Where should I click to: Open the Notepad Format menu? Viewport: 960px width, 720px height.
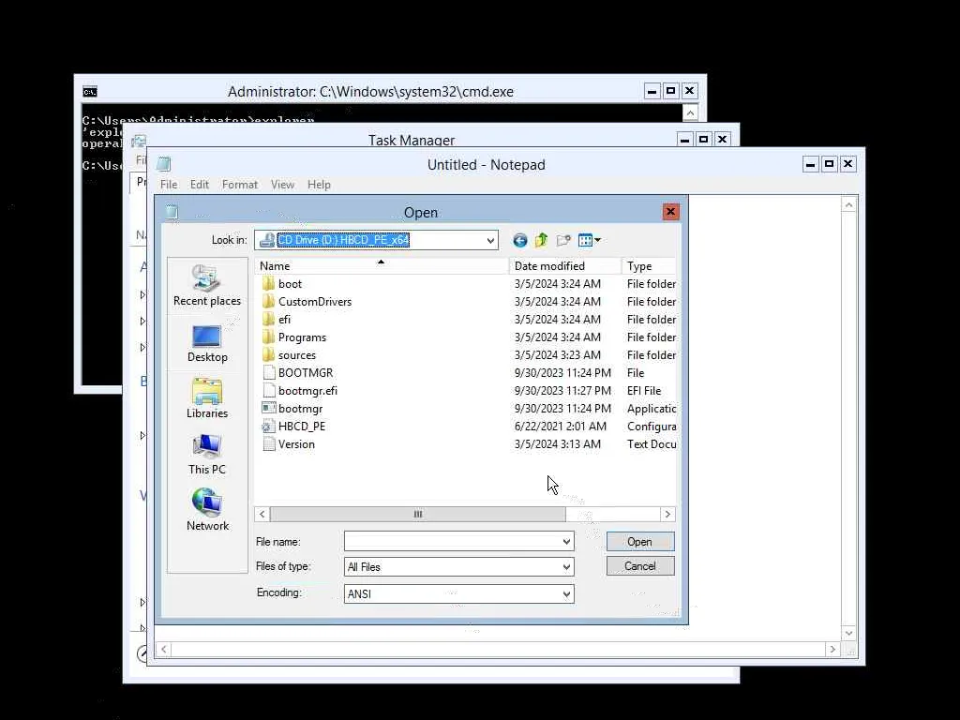click(239, 185)
